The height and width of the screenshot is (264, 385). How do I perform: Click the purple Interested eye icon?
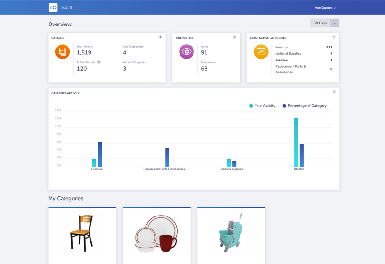pos(186,52)
